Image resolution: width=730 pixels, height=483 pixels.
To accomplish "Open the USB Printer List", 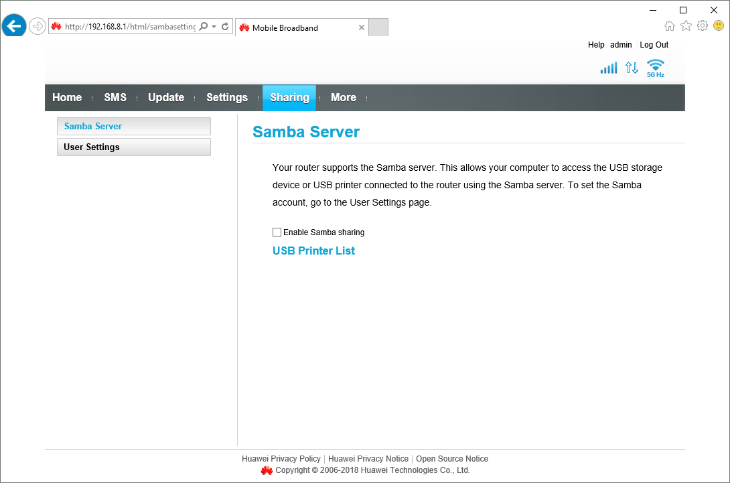I will click(x=313, y=251).
